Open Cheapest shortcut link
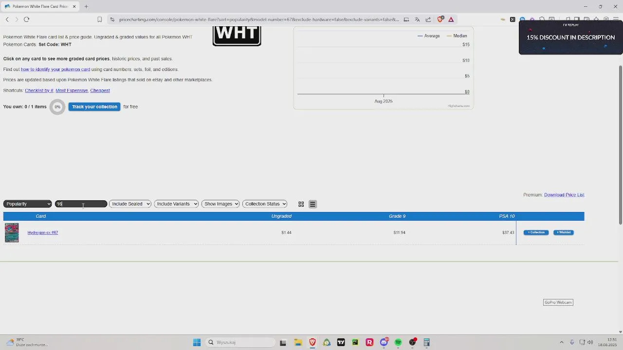This screenshot has height=350, width=623. tap(100, 90)
